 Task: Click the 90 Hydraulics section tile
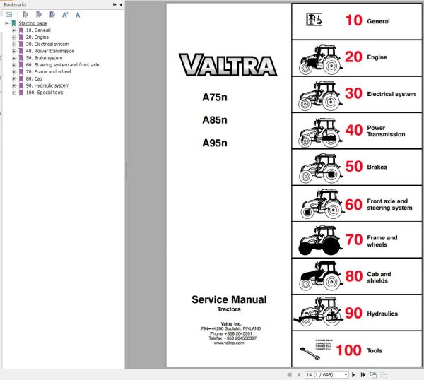click(357, 312)
